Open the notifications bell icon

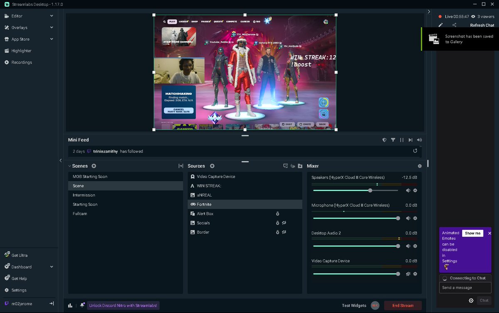coord(82,305)
